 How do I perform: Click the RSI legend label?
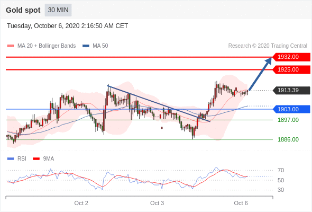pos(22,159)
